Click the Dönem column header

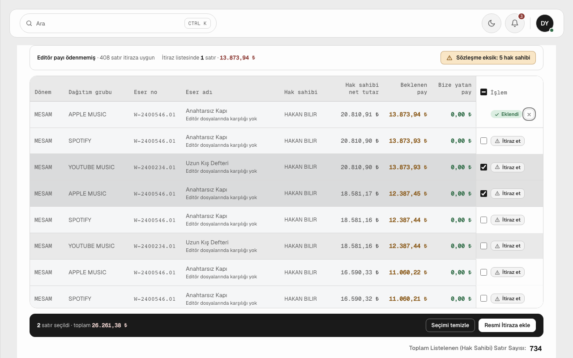43,92
